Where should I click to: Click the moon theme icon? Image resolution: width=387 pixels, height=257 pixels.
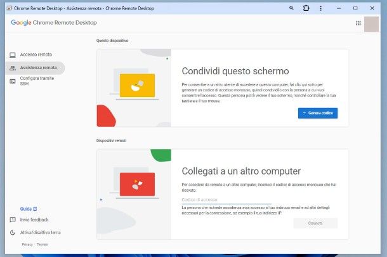(x=13, y=232)
